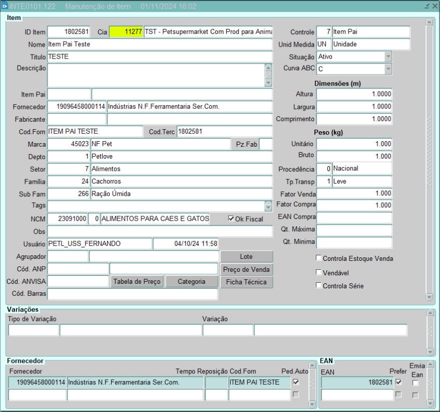Click Descrição box scroll-down arrow

268,83
